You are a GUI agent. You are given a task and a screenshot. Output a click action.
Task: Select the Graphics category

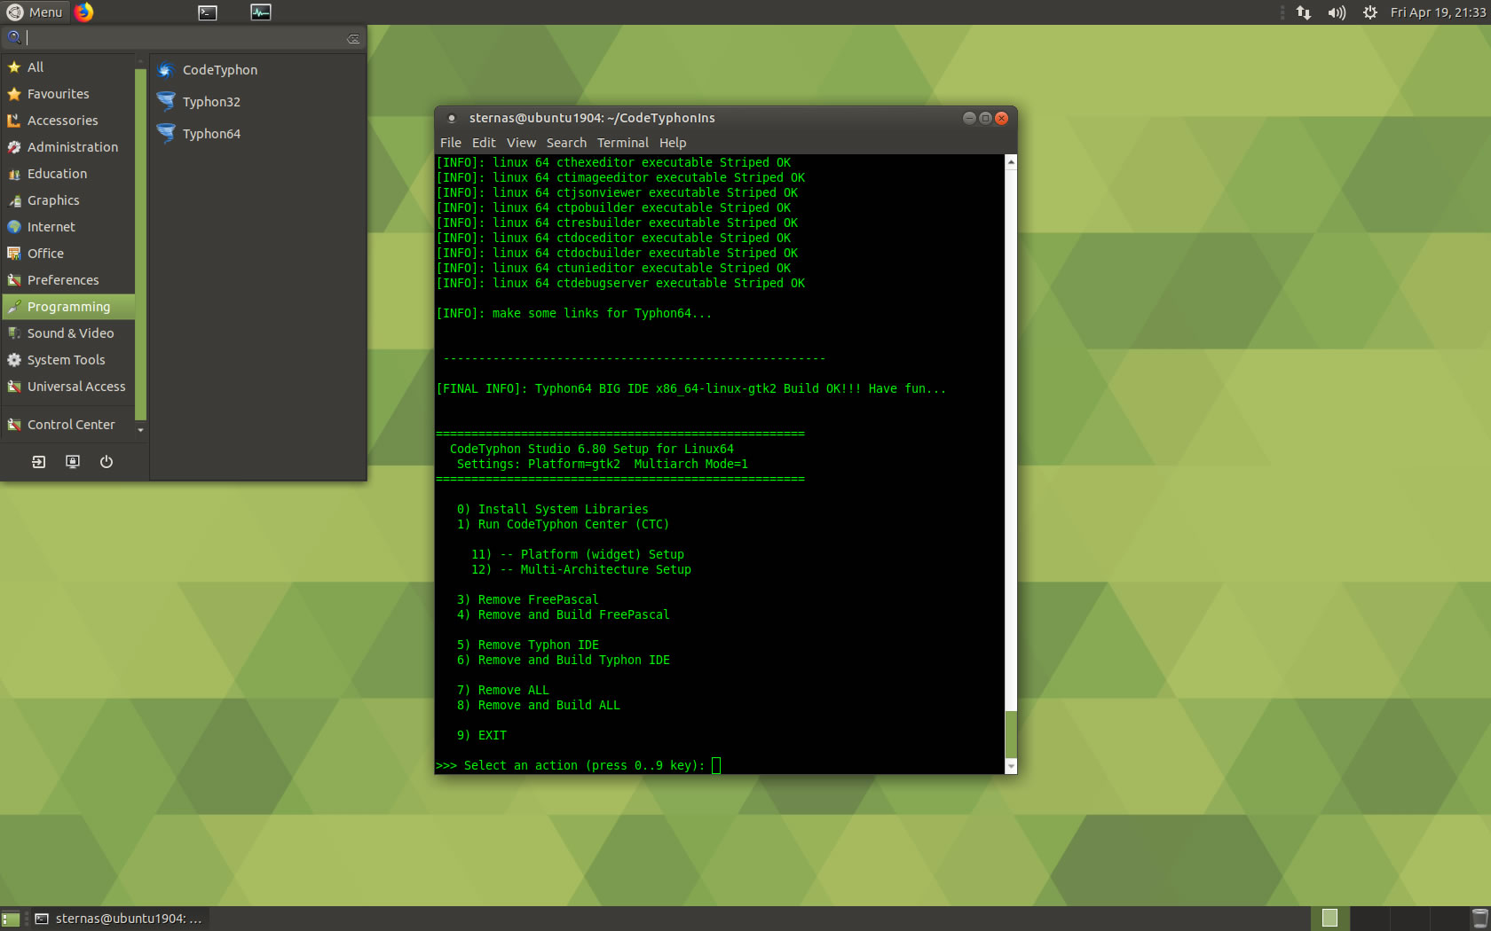[x=68, y=200]
